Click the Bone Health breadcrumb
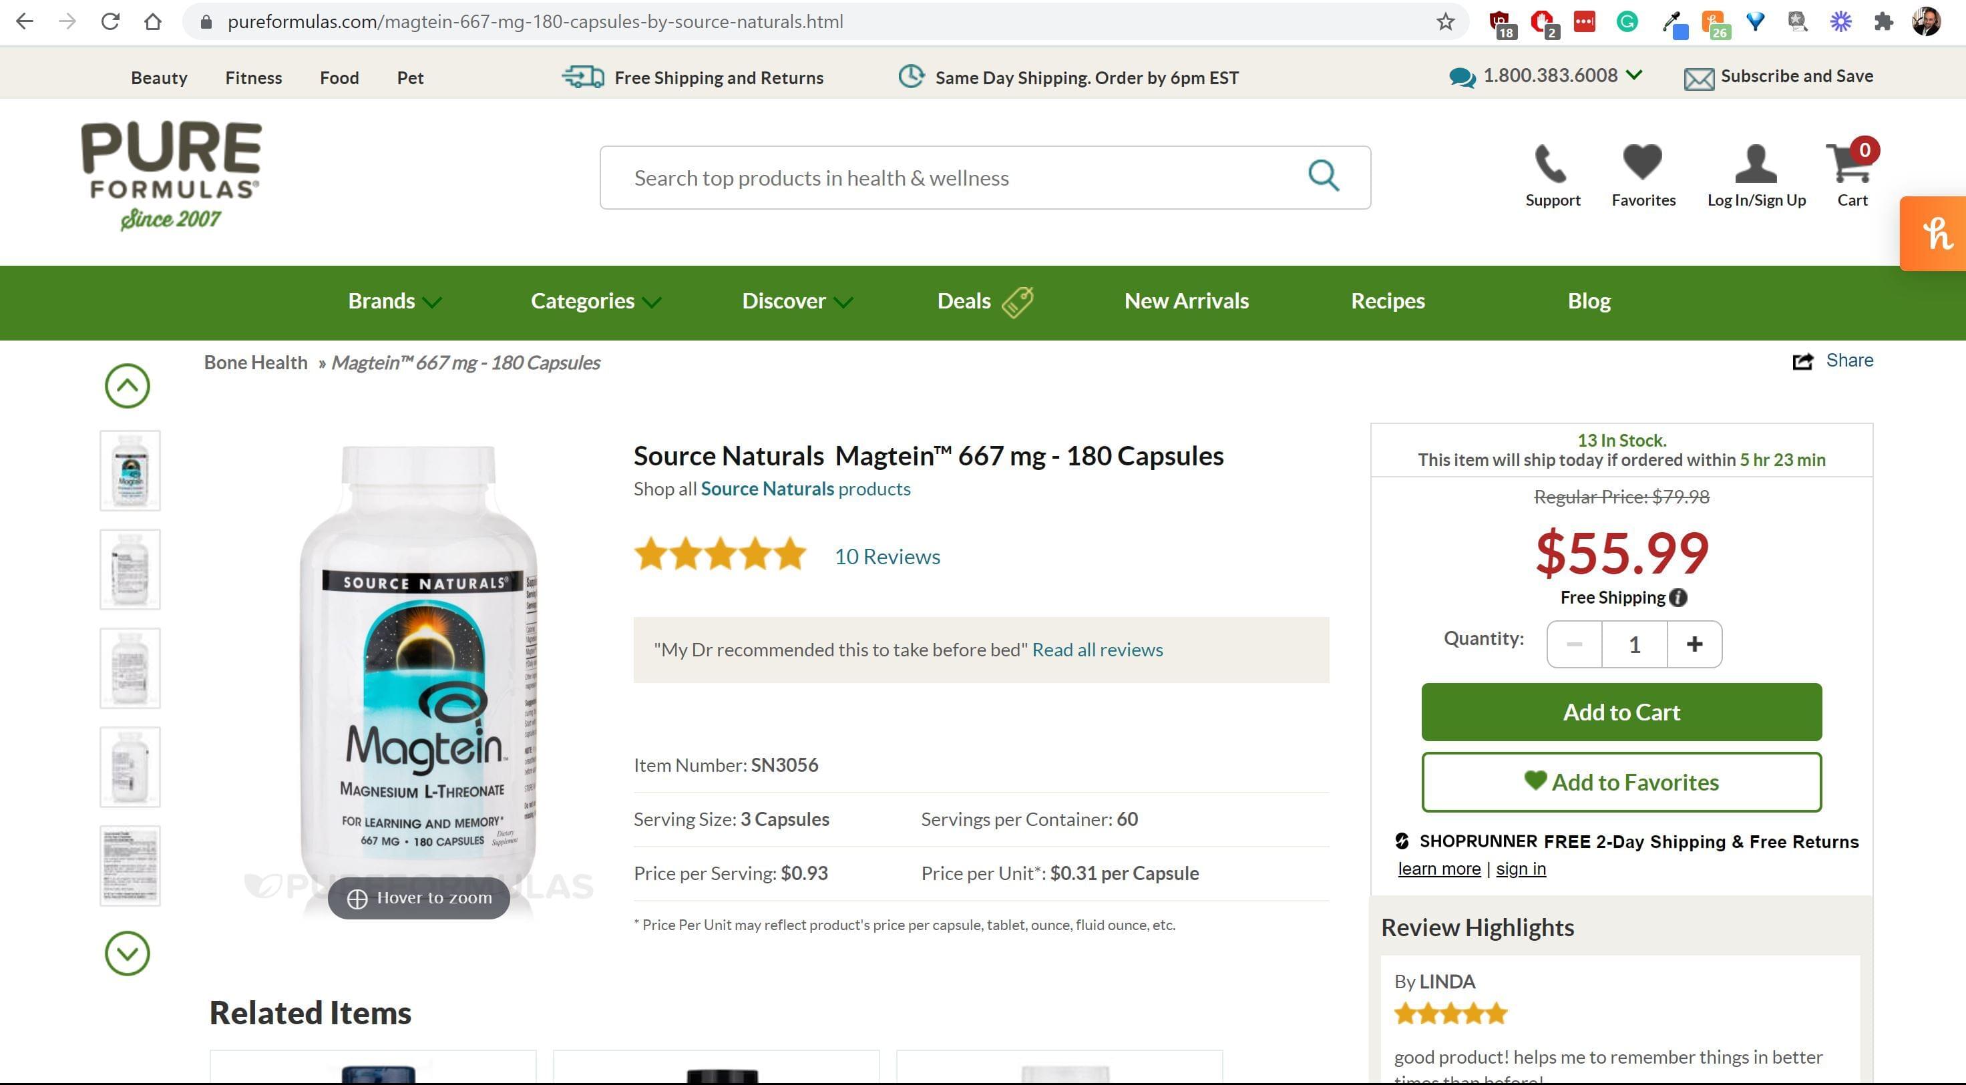This screenshot has height=1085, width=1966. (x=256, y=363)
